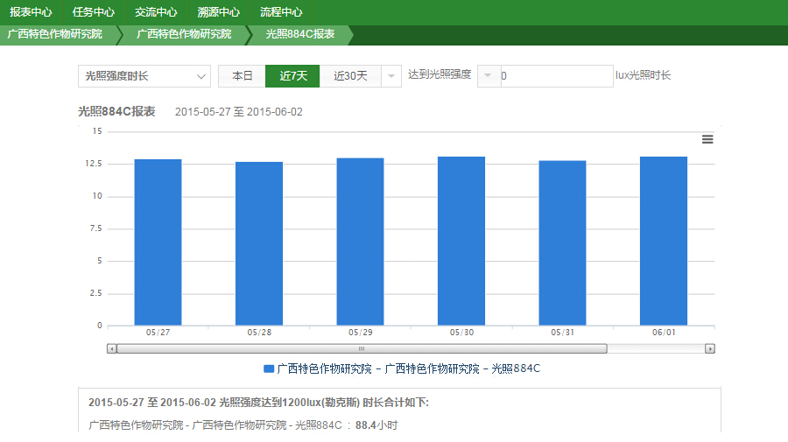
Task: Click the blue legend color square
Action: click(269, 368)
